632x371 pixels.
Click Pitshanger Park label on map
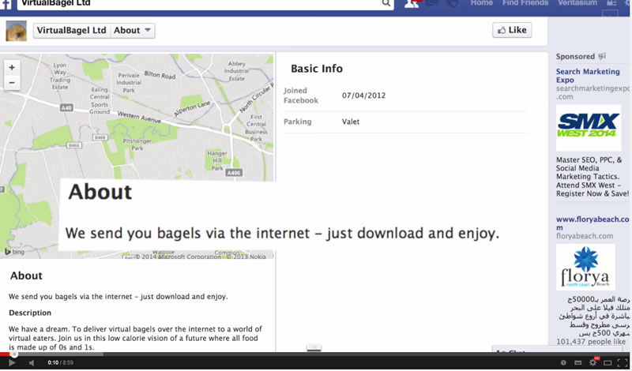click(x=137, y=144)
